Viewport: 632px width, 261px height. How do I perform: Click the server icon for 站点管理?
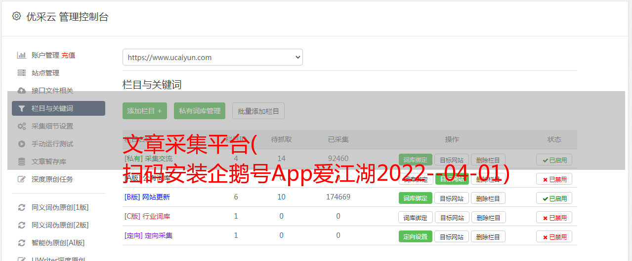click(x=22, y=73)
